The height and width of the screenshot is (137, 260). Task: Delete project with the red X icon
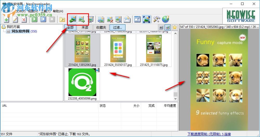[24, 19]
